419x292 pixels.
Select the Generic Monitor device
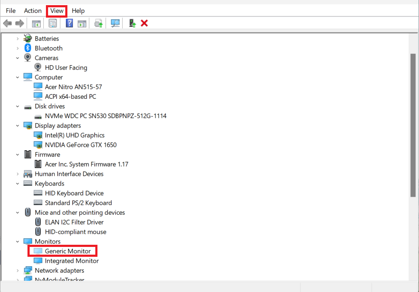(x=68, y=251)
